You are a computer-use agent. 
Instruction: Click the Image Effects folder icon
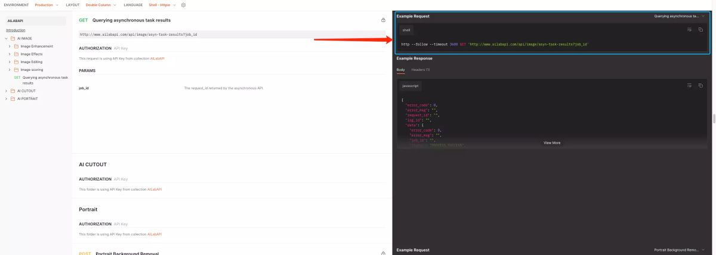(17, 54)
